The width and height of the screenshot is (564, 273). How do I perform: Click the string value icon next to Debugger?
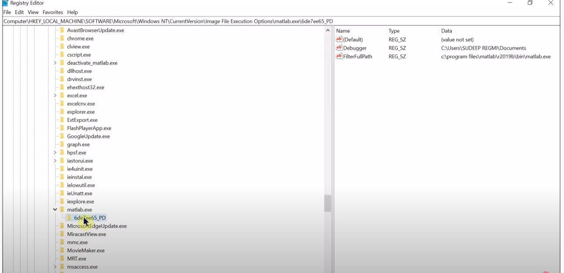(339, 48)
